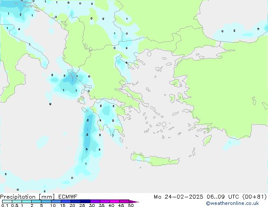This screenshot has height=207, width=268.
Task: Click the '25' legend scale label
Action: [82, 205]
